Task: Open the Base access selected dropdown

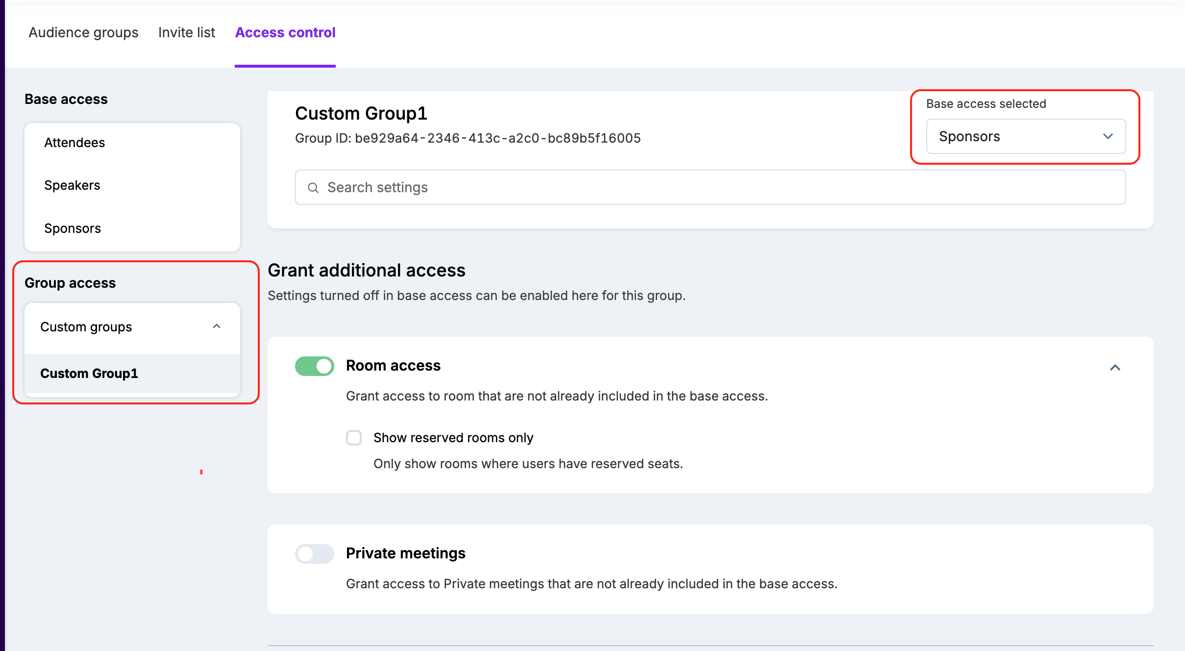Action: pos(1025,136)
